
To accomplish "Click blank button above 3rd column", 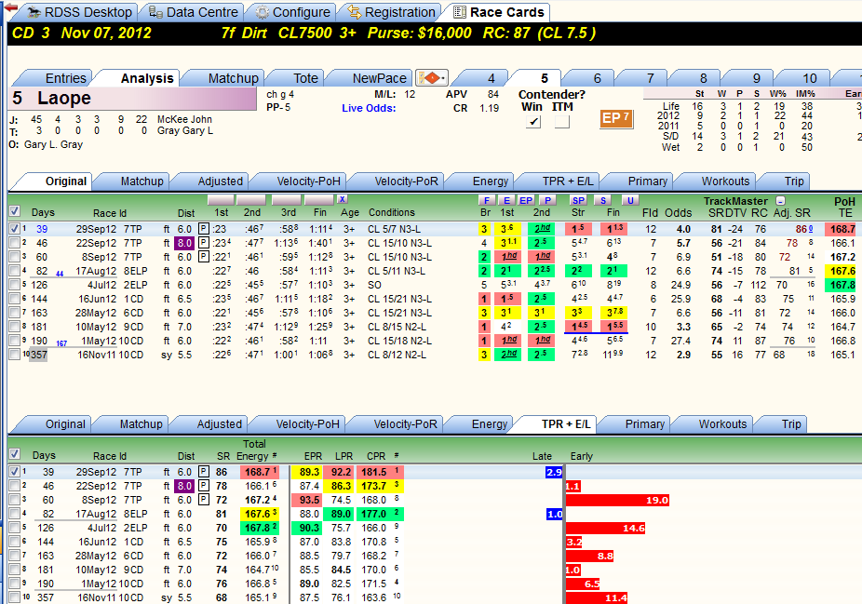I will [287, 199].
